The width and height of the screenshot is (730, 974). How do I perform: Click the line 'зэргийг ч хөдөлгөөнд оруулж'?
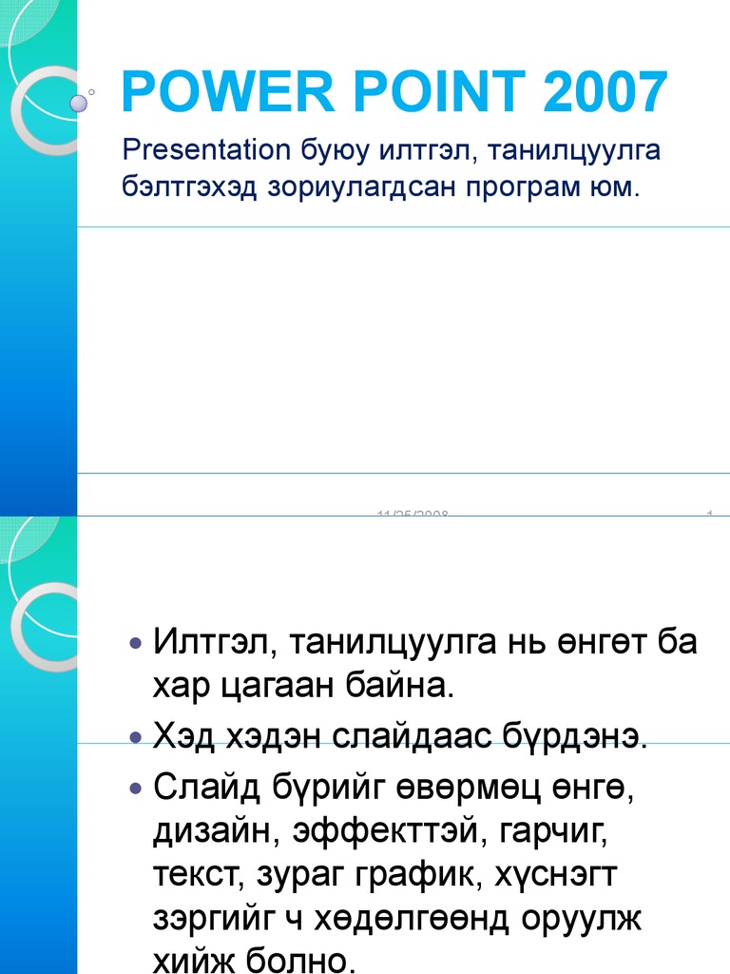[x=397, y=918]
